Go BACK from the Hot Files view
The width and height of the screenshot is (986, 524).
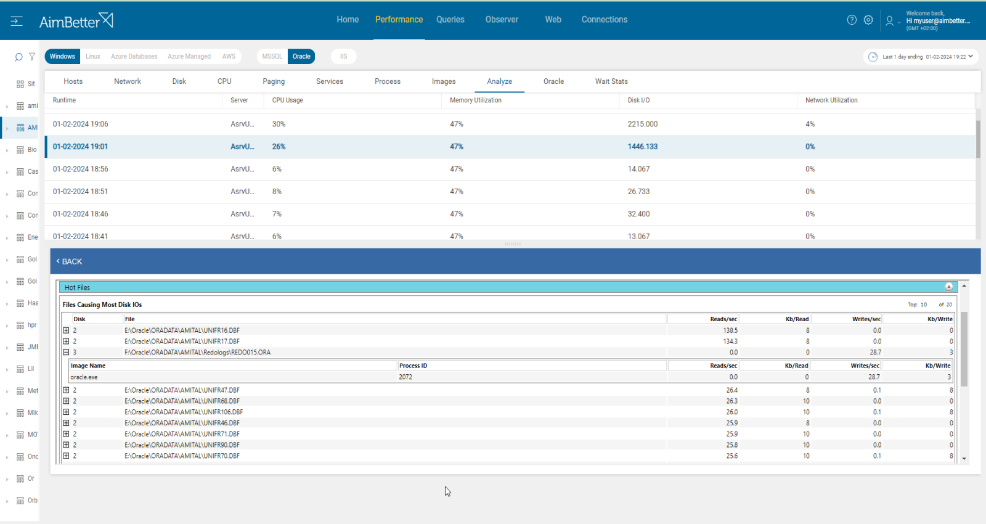69,261
